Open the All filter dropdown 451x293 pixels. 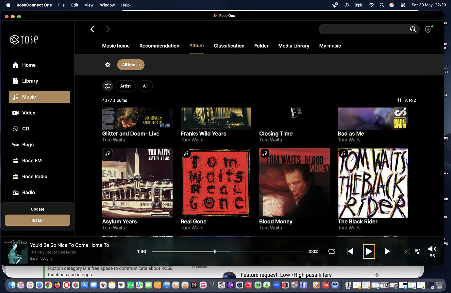pyautogui.click(x=145, y=86)
